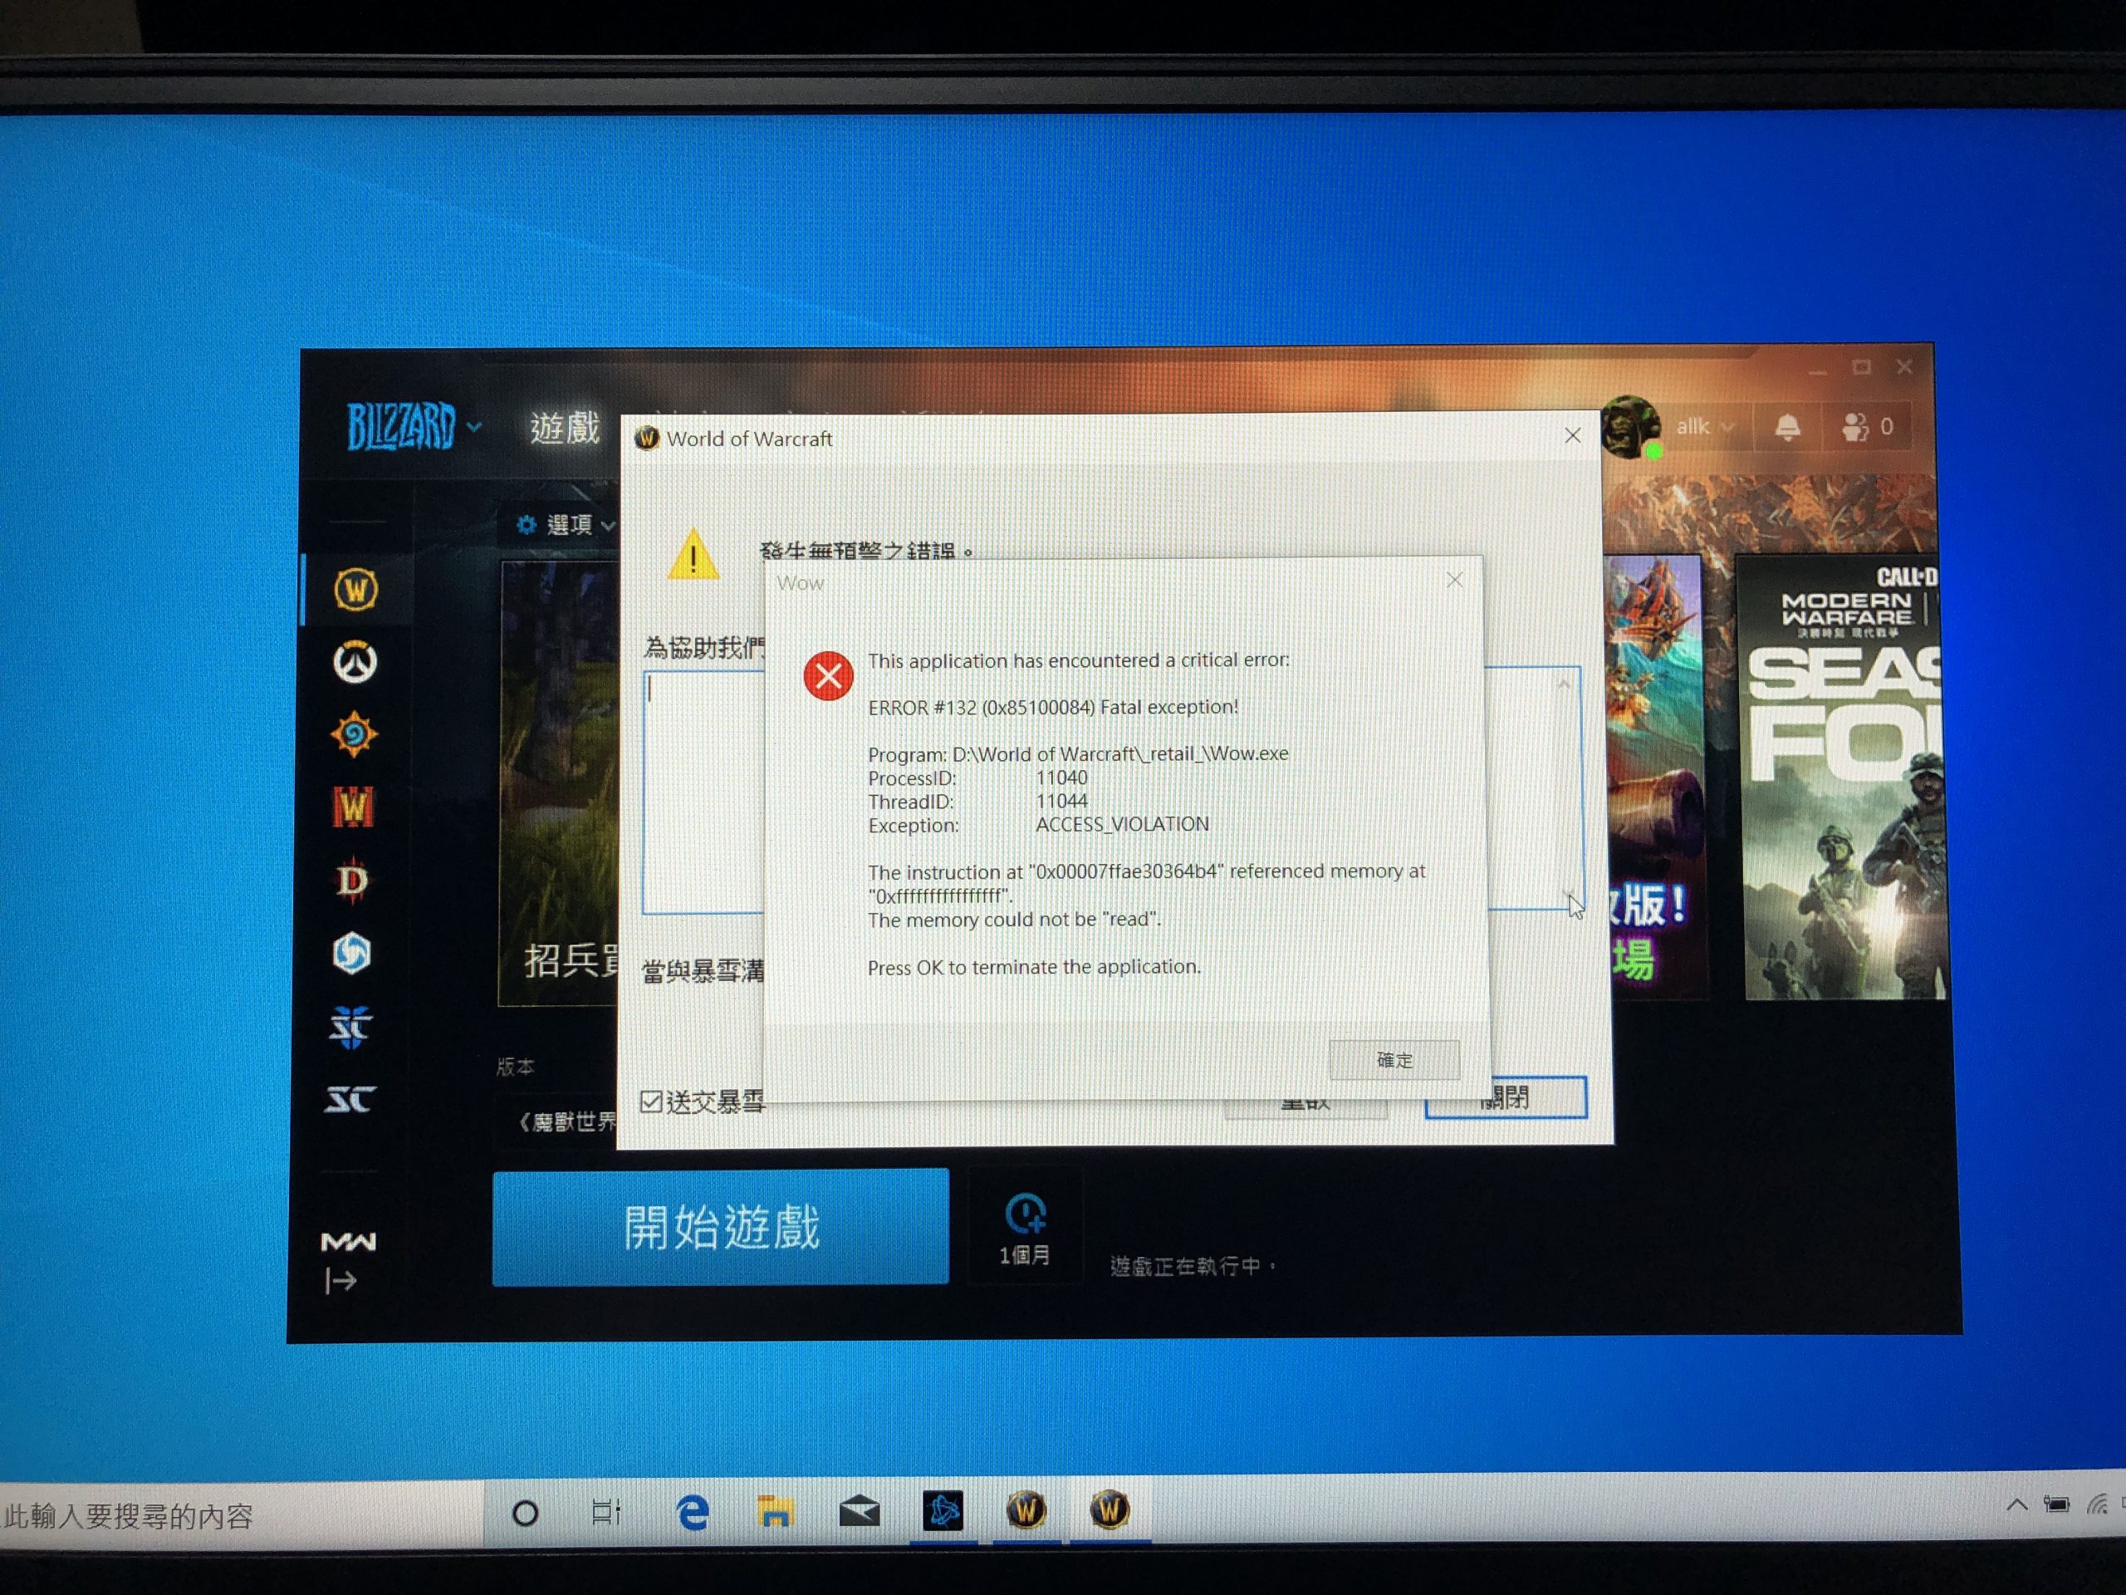Expand the Blizzard logo dropdown menu
2126x1595 pixels.
[414, 426]
